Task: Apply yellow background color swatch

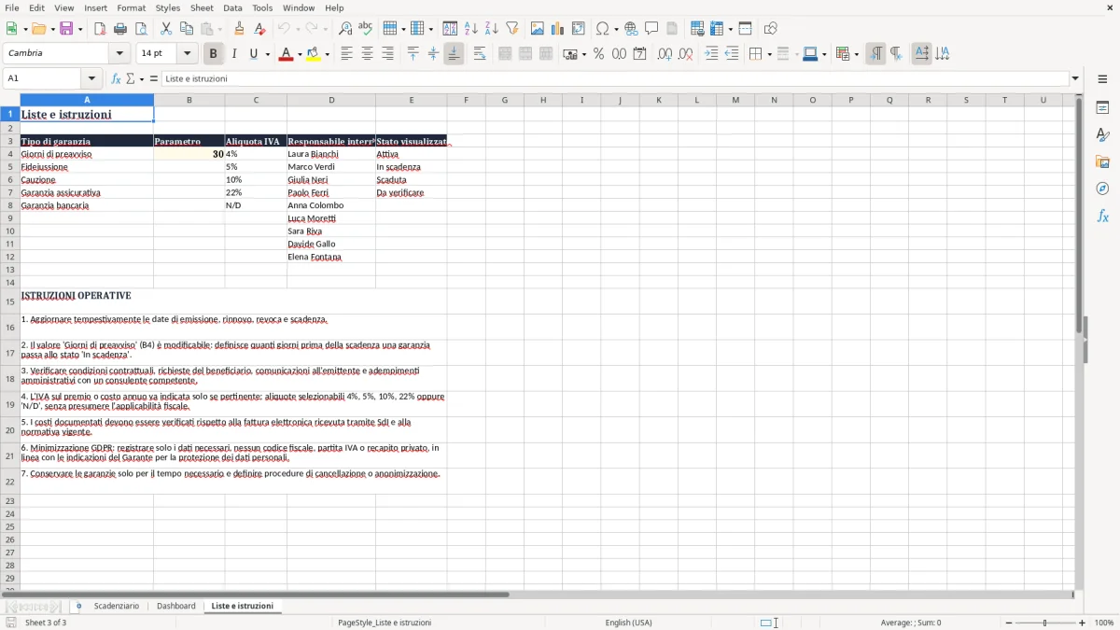Action: tap(313, 54)
